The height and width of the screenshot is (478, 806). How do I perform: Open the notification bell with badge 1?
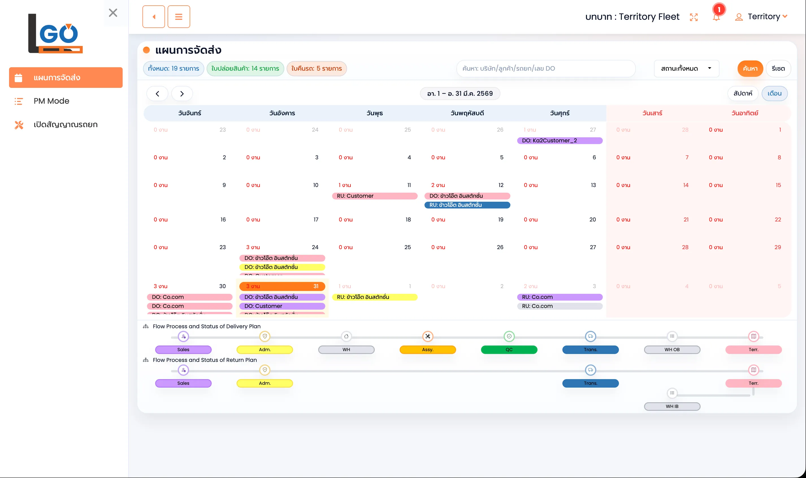point(716,16)
